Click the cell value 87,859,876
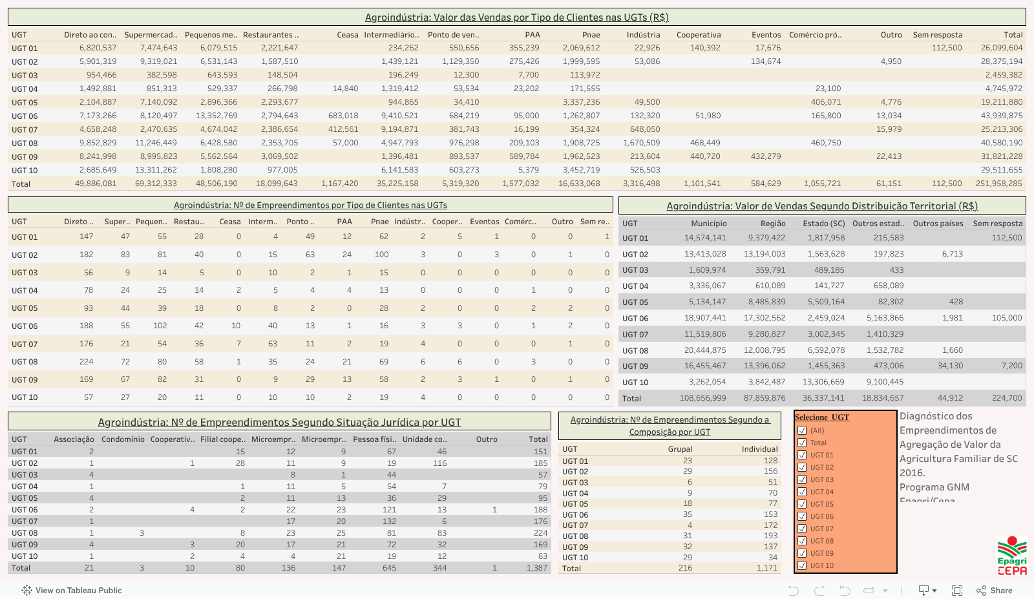This screenshot has height=599, width=1034. coord(765,398)
